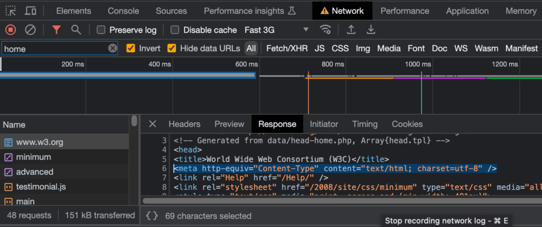This screenshot has width=542, height=227.
Task: Filter requests by CSS type
Action: coord(340,48)
